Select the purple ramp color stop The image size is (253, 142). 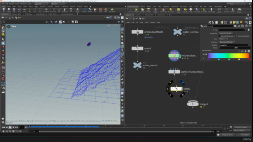[x=209, y=59]
